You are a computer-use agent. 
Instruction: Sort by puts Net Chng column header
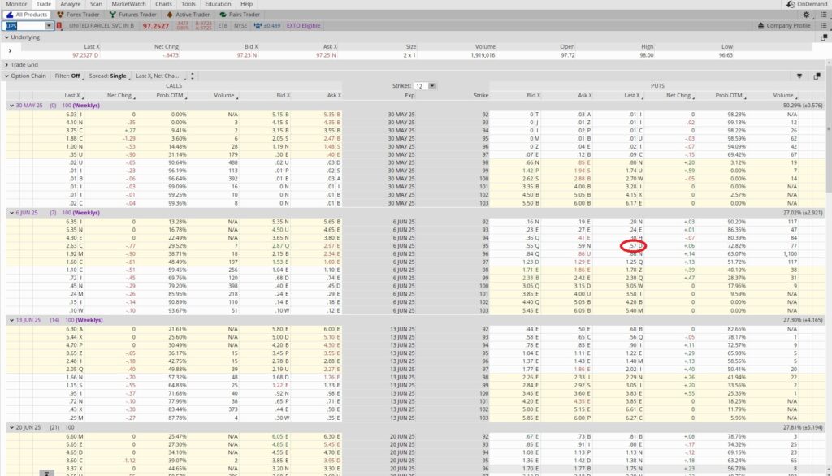(x=679, y=96)
